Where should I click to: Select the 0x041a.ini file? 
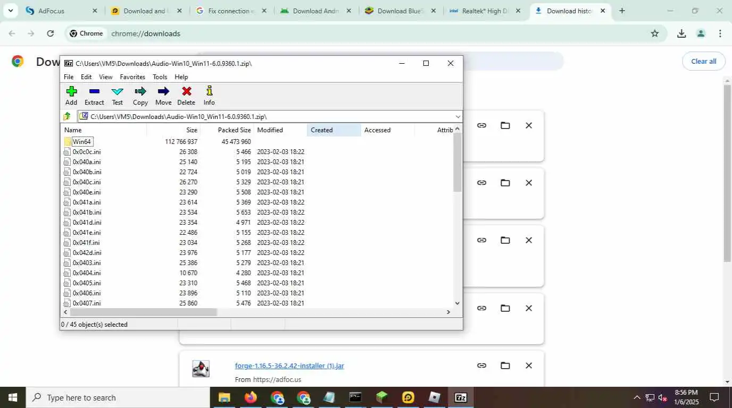click(86, 202)
